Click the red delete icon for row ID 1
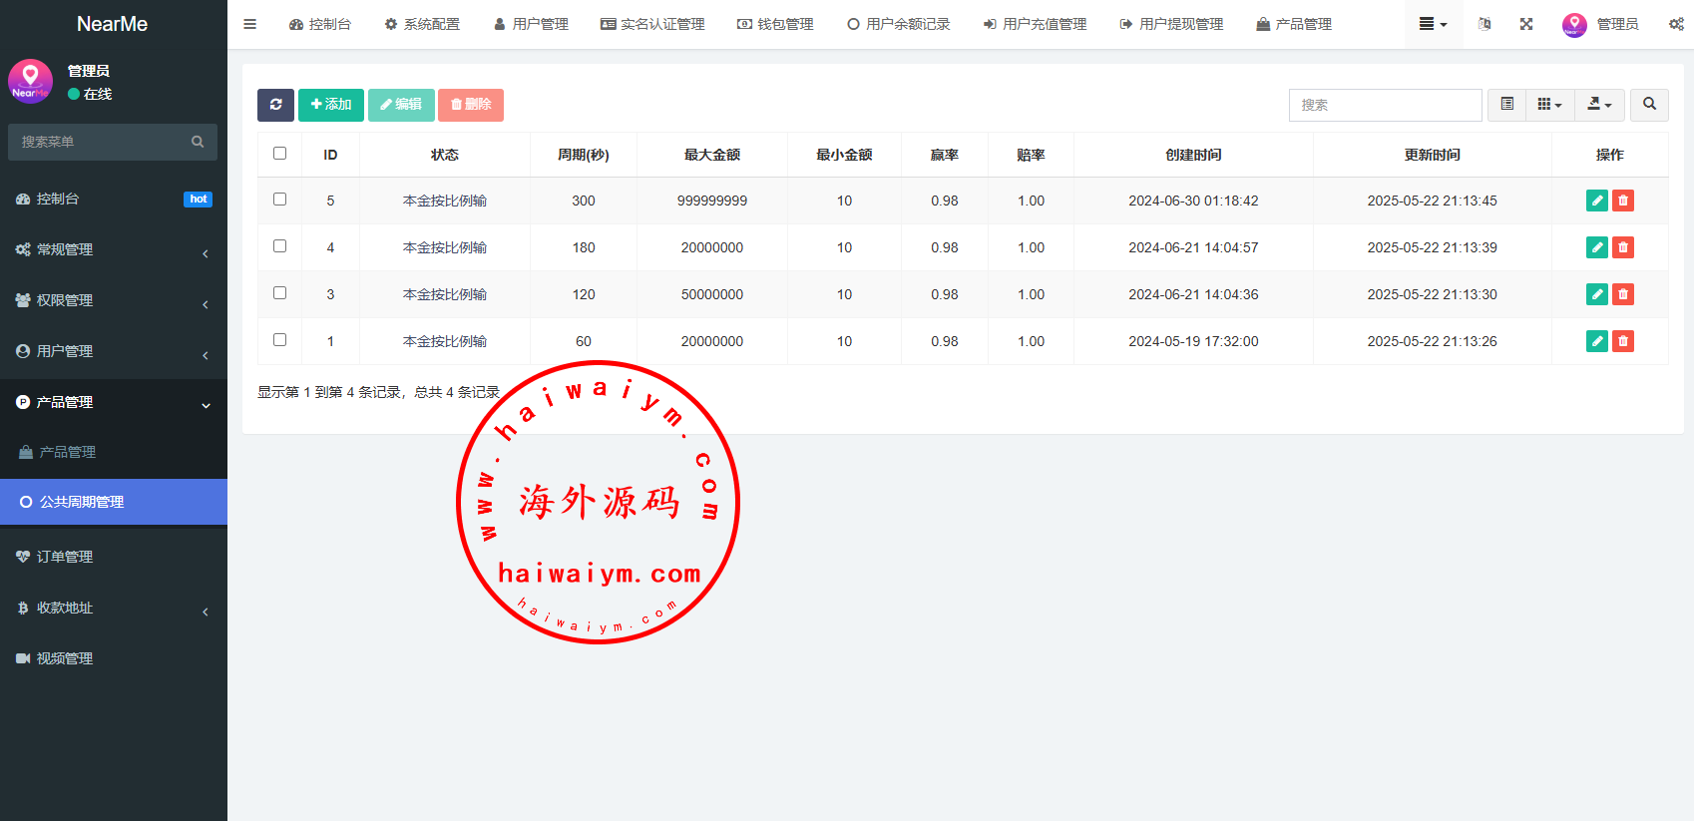Screen dimensions: 1694x821 point(1623,341)
